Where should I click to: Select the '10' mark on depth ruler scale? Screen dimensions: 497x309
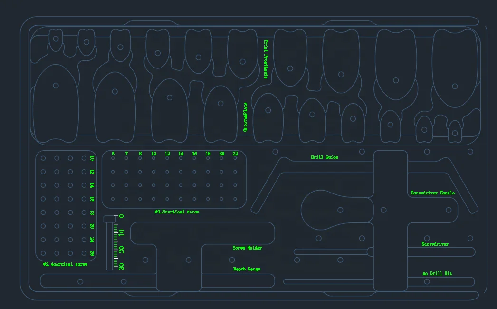121,233
